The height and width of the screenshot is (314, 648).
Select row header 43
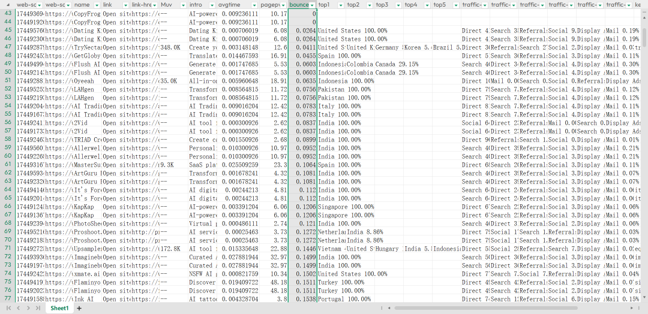click(x=7, y=14)
